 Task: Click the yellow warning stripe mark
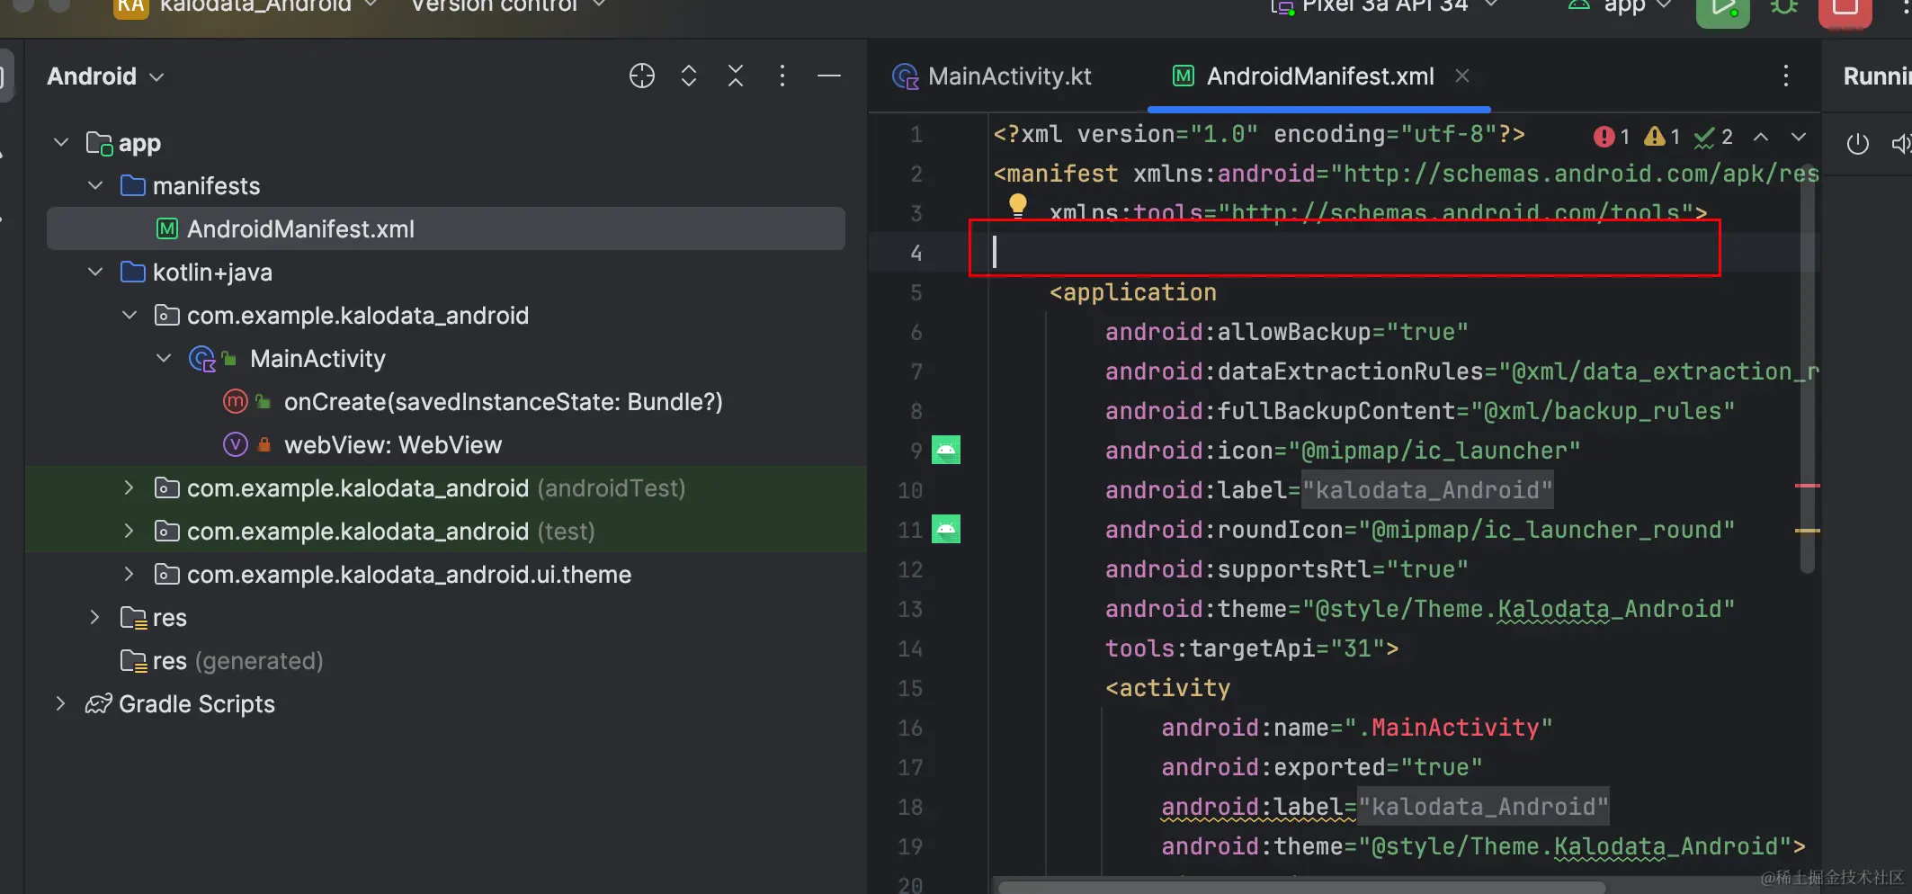pos(1808,531)
